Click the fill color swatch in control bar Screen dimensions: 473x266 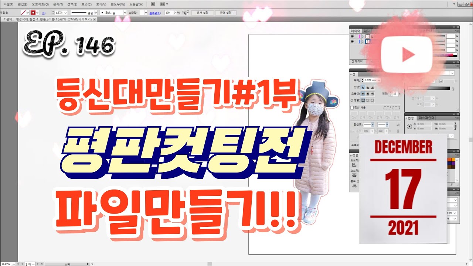click(x=23, y=13)
